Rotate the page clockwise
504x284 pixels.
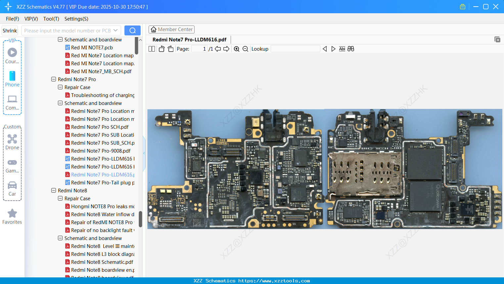coord(170,49)
